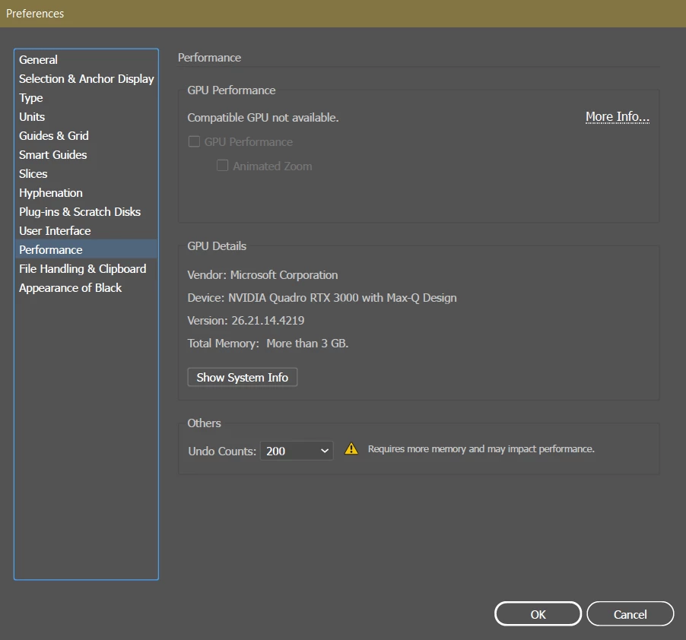Confirm preferences with the OK button
The height and width of the screenshot is (640, 686).
coord(538,614)
